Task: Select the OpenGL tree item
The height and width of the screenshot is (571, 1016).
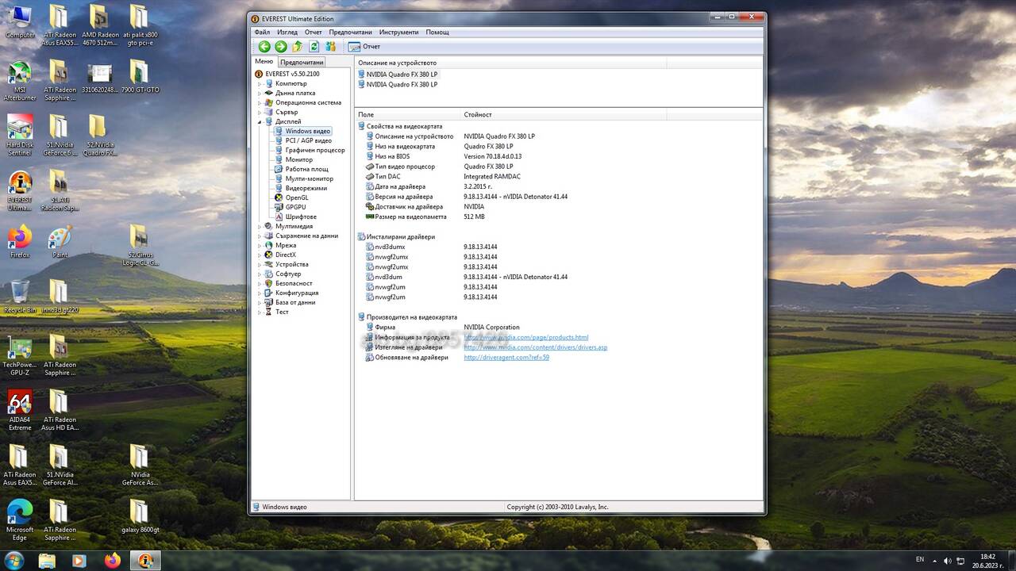Action: click(x=297, y=197)
